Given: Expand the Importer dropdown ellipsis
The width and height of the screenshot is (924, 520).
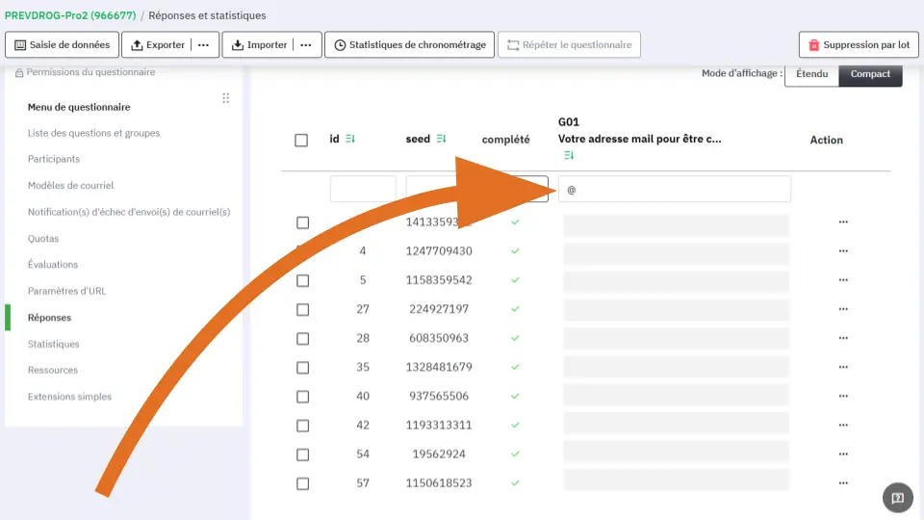Looking at the screenshot, I should [305, 44].
